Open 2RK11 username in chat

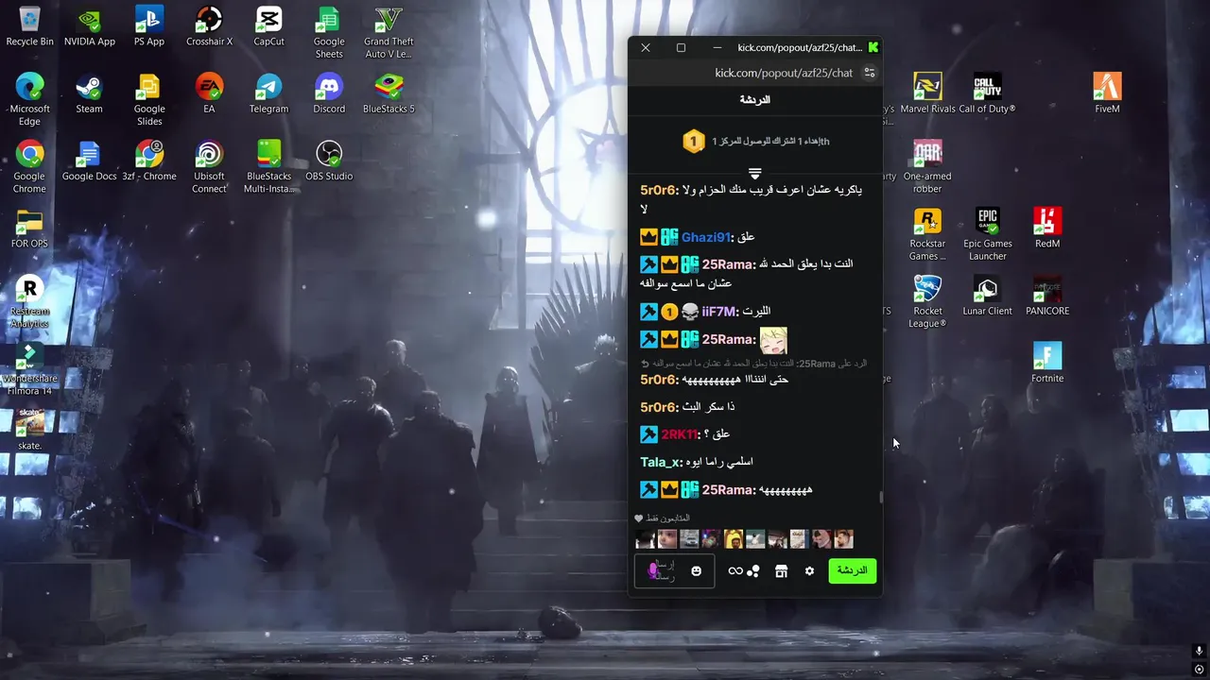click(x=681, y=434)
